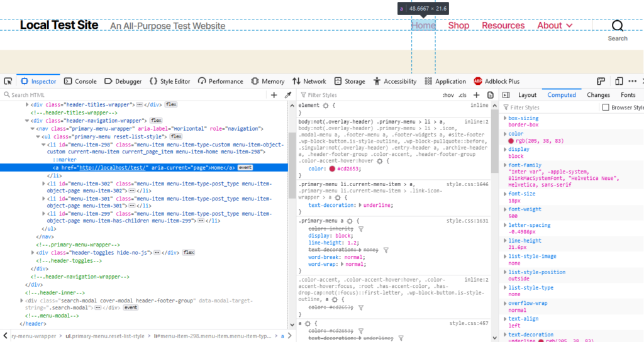
Task: Click the http://localhost/test/ href link
Action: [113, 167]
